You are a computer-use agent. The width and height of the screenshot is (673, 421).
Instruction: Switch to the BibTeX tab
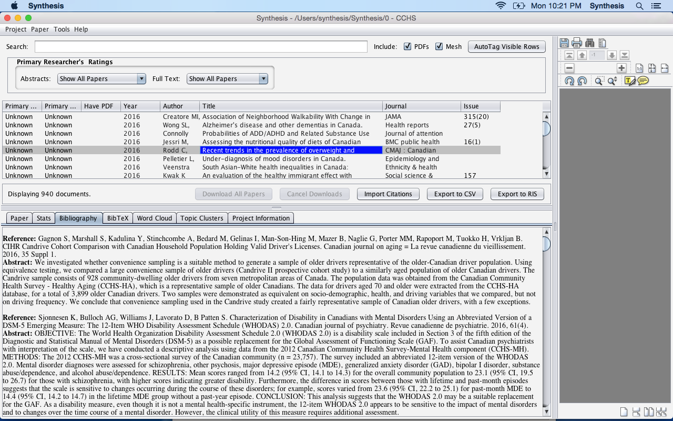118,218
